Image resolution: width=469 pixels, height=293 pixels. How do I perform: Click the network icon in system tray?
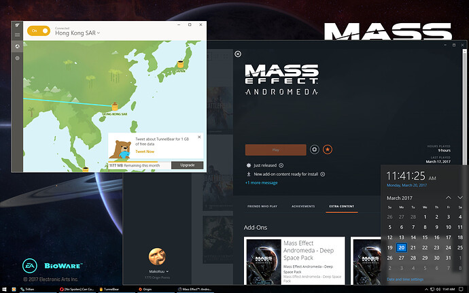[432, 290]
